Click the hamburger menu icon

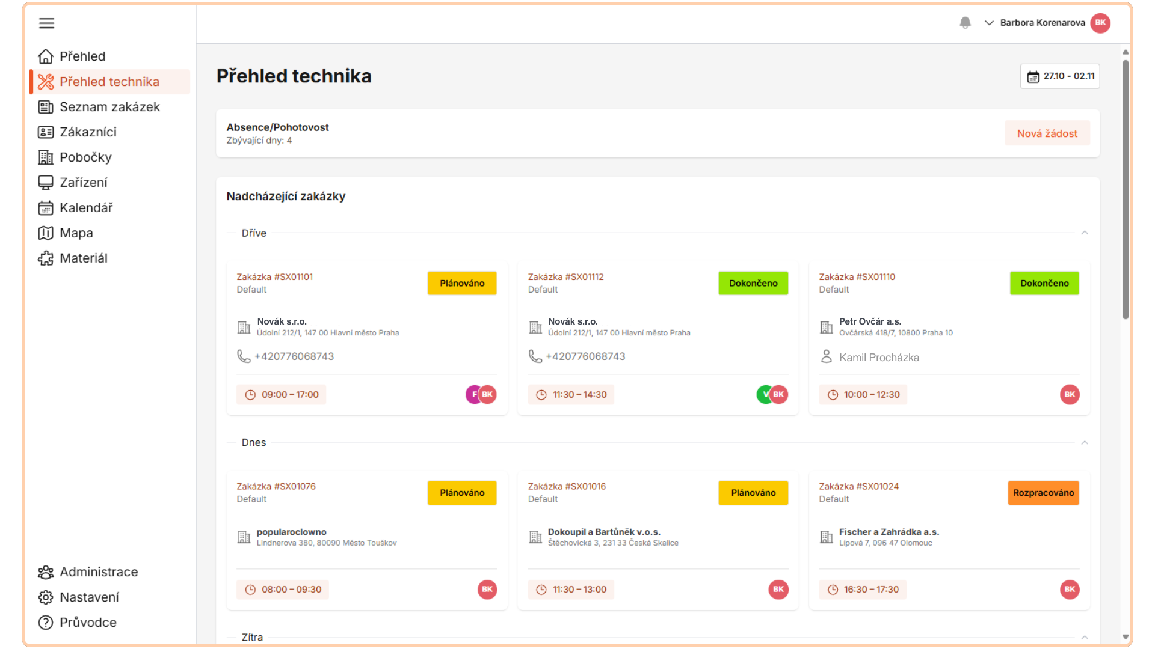46,23
